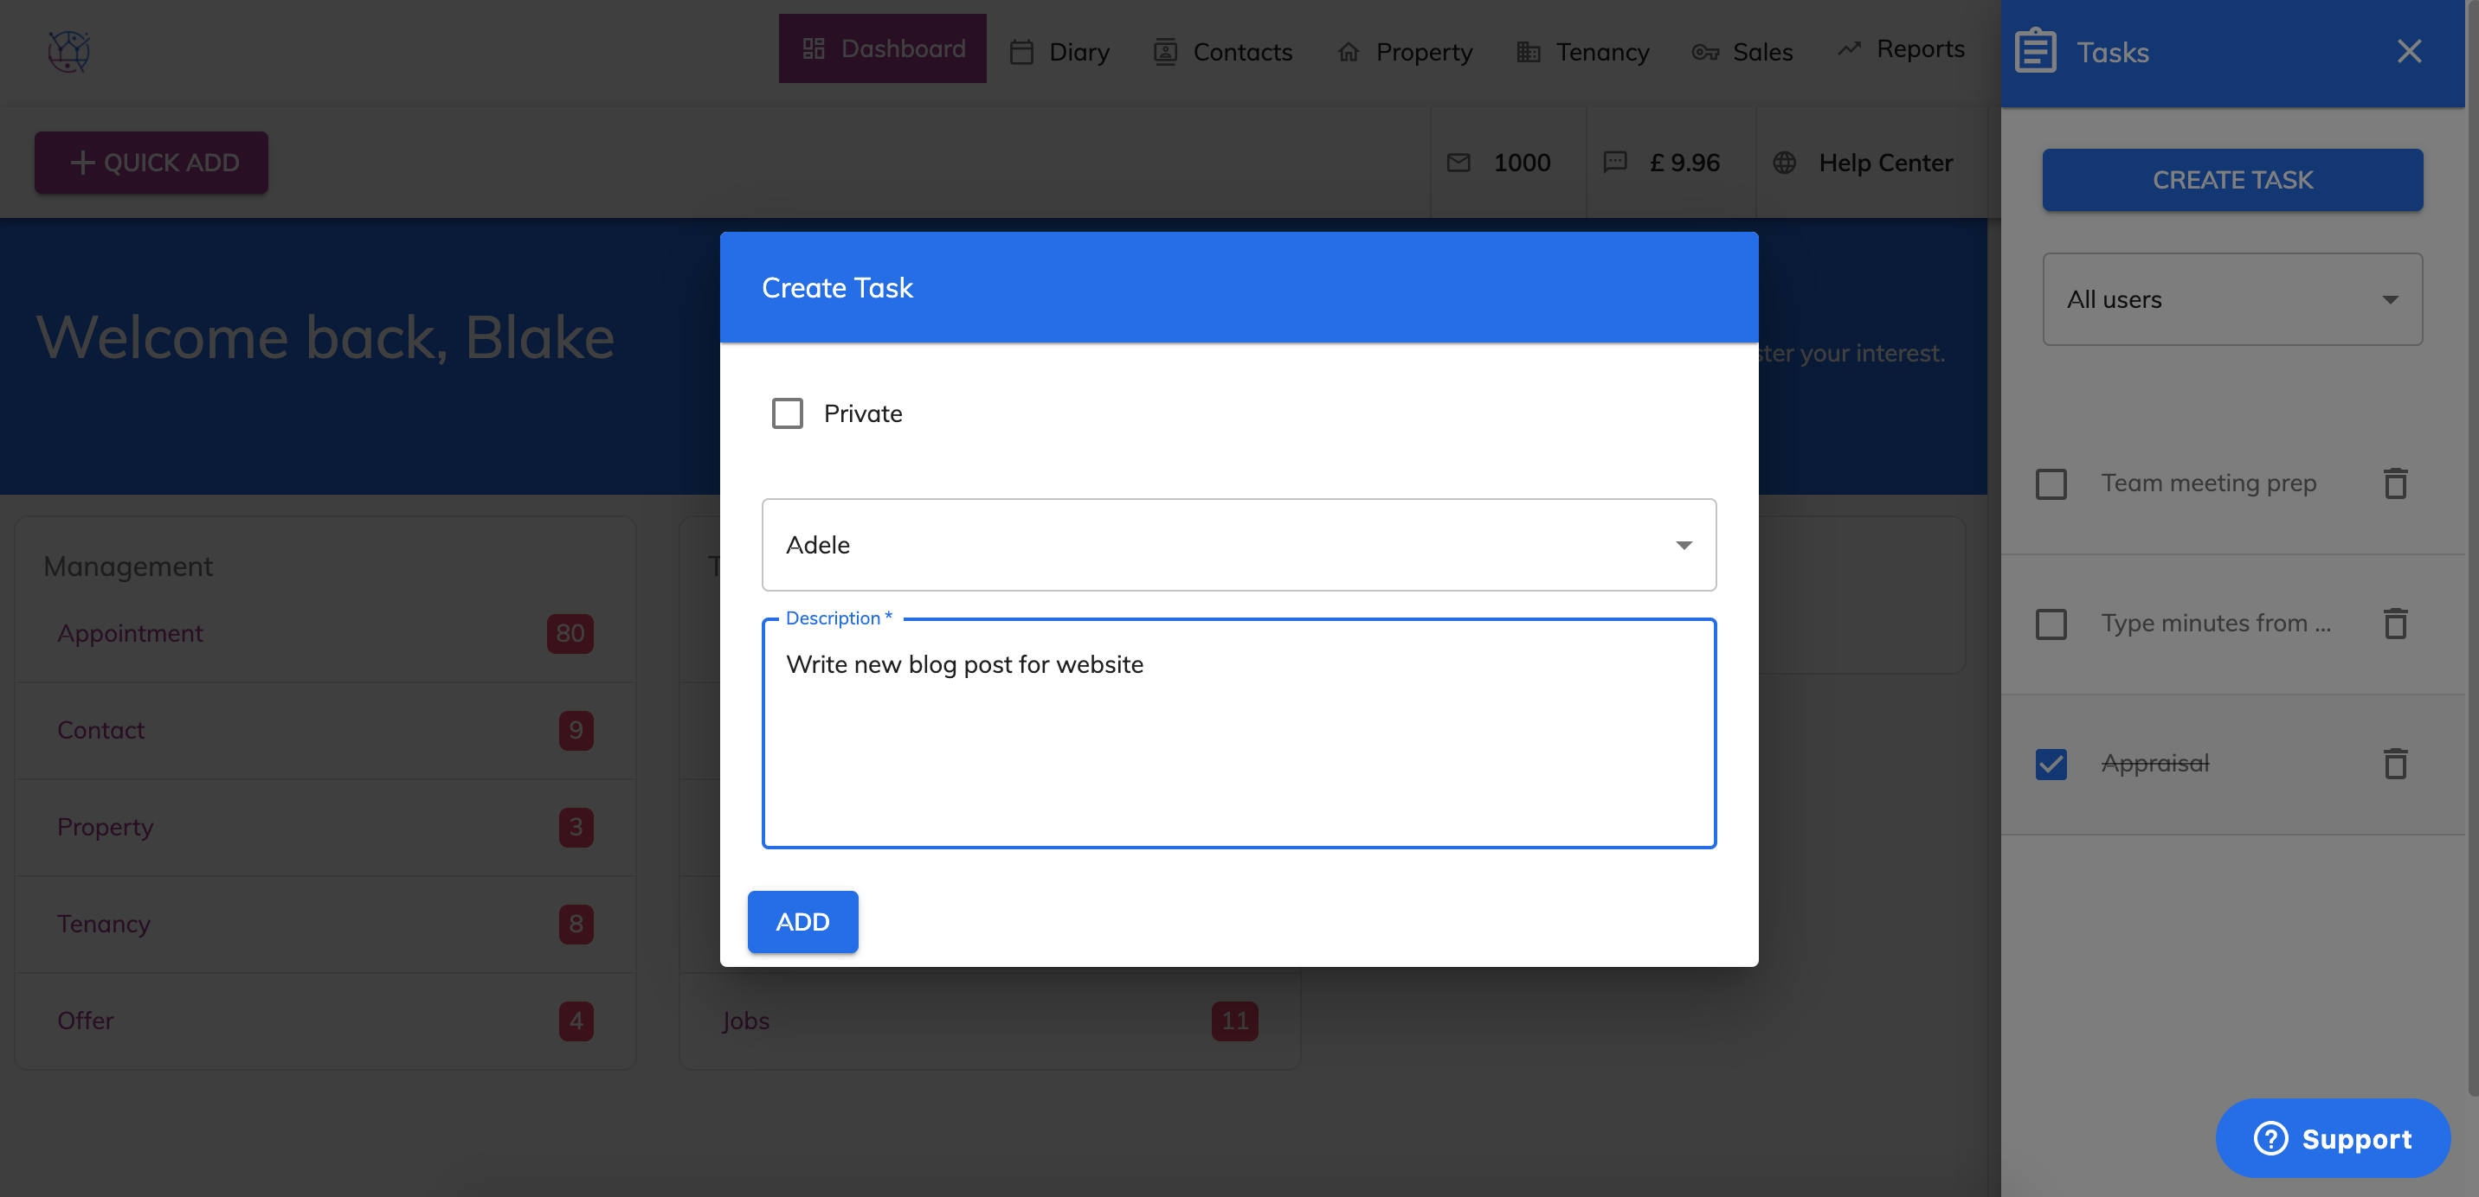Delete the Team meeting prep task
The height and width of the screenshot is (1197, 2479).
click(2395, 483)
